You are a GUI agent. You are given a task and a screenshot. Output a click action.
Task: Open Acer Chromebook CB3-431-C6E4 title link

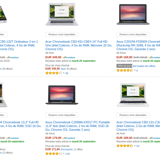click(79, 45)
